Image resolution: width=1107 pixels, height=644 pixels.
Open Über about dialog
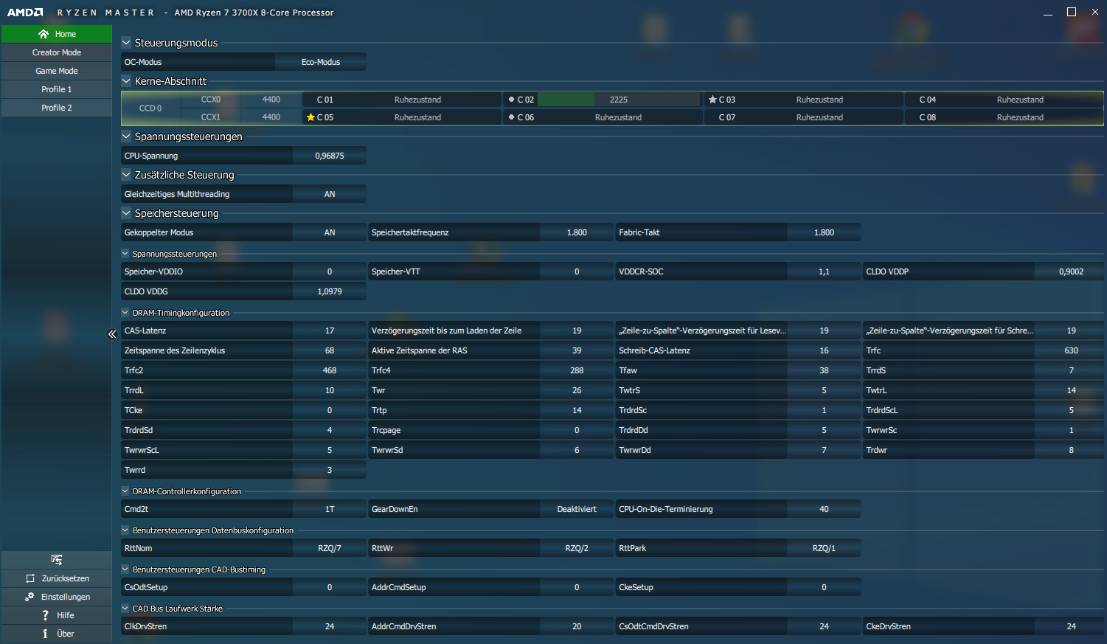tap(57, 634)
